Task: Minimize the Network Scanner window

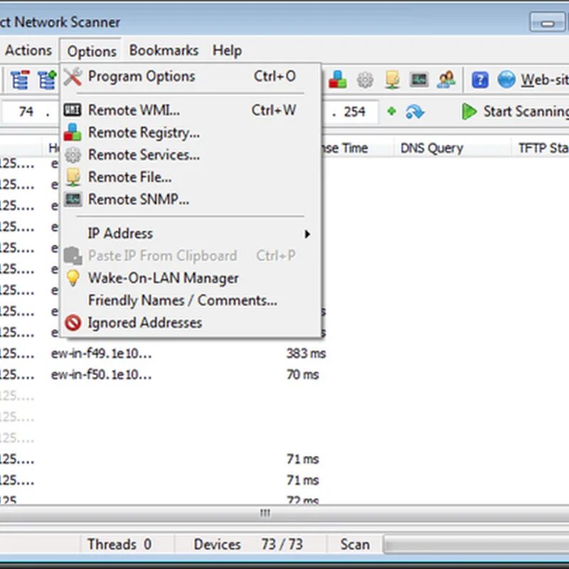Action: 548,23
